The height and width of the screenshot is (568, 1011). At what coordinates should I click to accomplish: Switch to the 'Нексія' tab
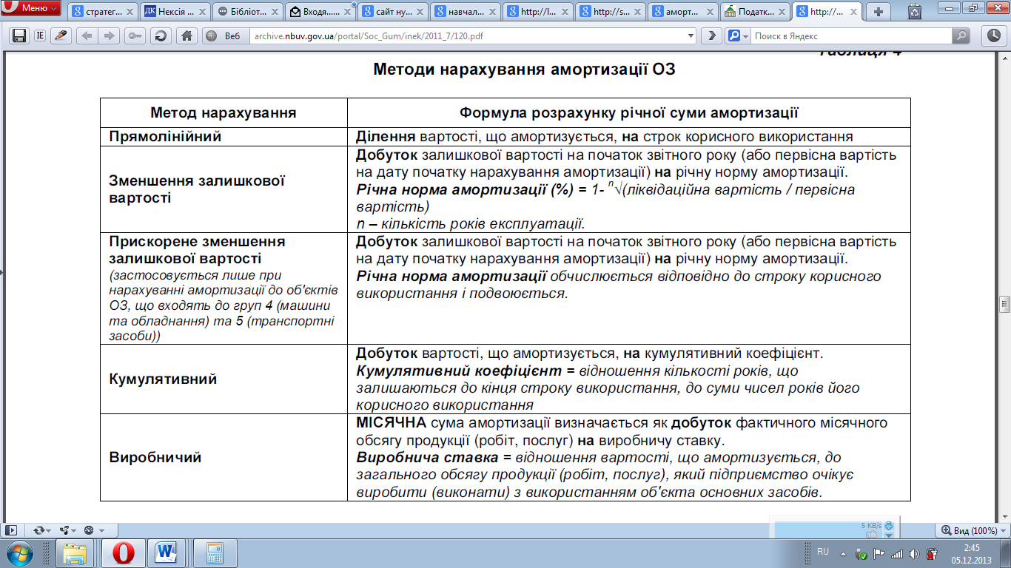point(175,12)
